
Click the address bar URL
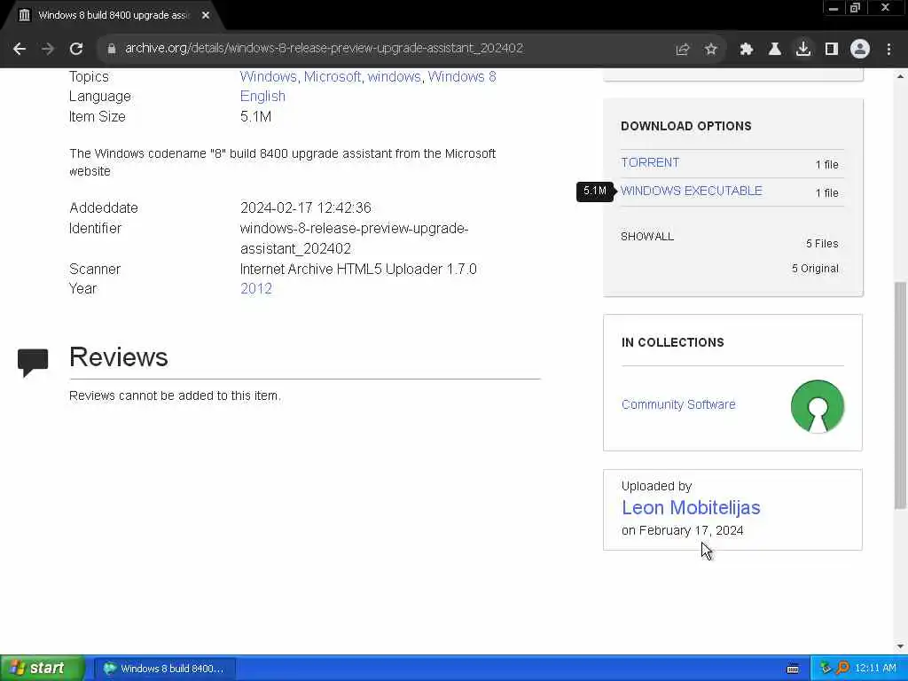click(x=324, y=48)
